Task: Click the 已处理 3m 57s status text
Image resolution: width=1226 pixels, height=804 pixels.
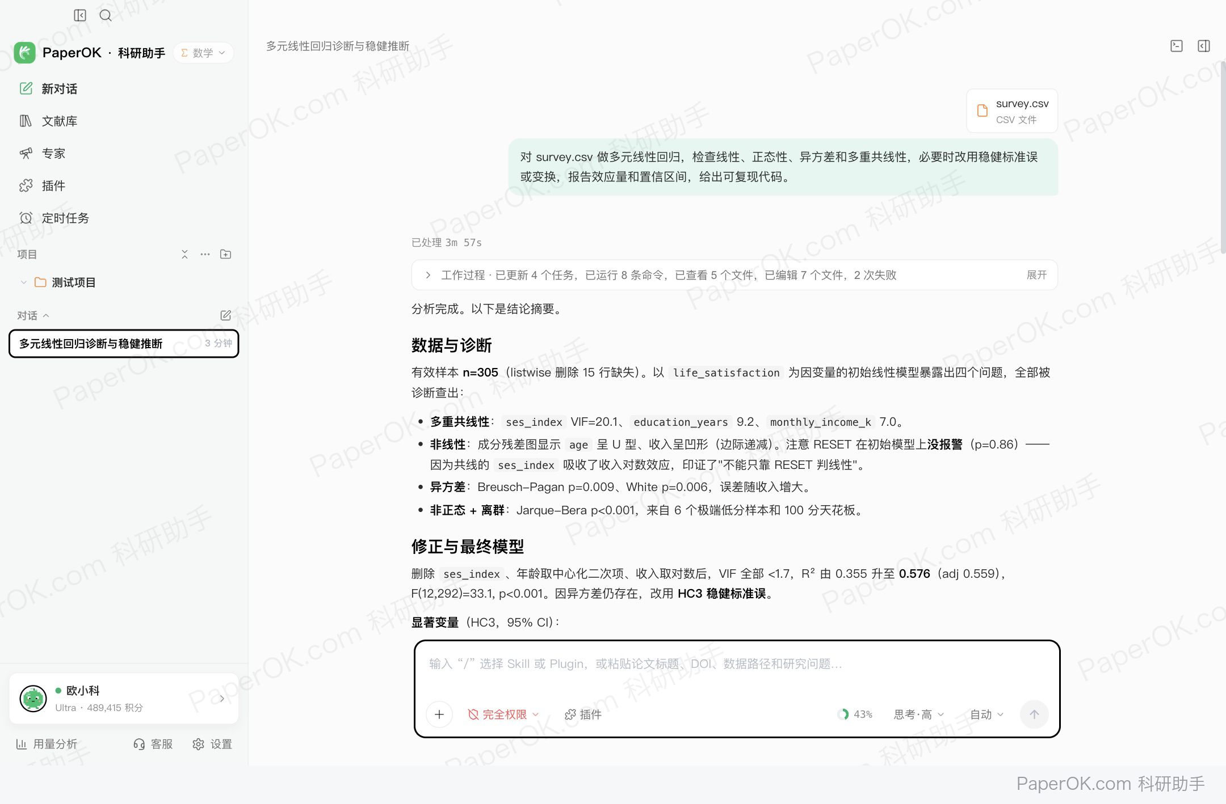Action: 446,243
